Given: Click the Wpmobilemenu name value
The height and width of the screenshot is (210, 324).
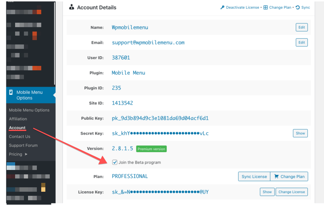Looking at the screenshot, I should [x=130, y=27].
